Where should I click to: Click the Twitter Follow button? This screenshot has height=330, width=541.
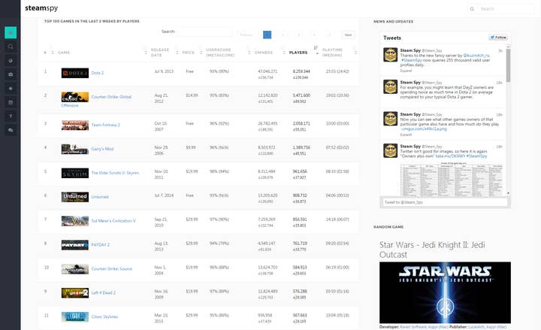(x=498, y=38)
